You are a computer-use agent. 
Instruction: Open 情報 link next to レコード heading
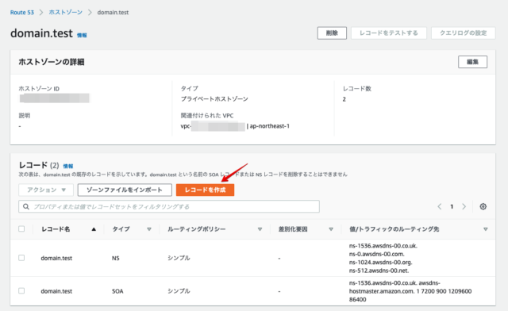pyautogui.click(x=68, y=166)
